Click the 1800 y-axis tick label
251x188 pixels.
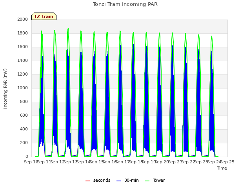coord(23,33)
